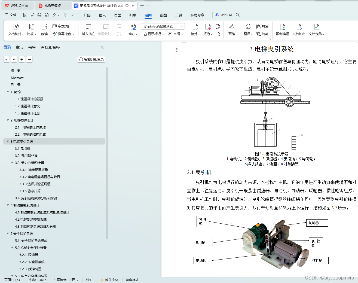
Task: Collapse the 5.2 机械安全保护装置 section
Action: pyautogui.click(x=12, y=248)
